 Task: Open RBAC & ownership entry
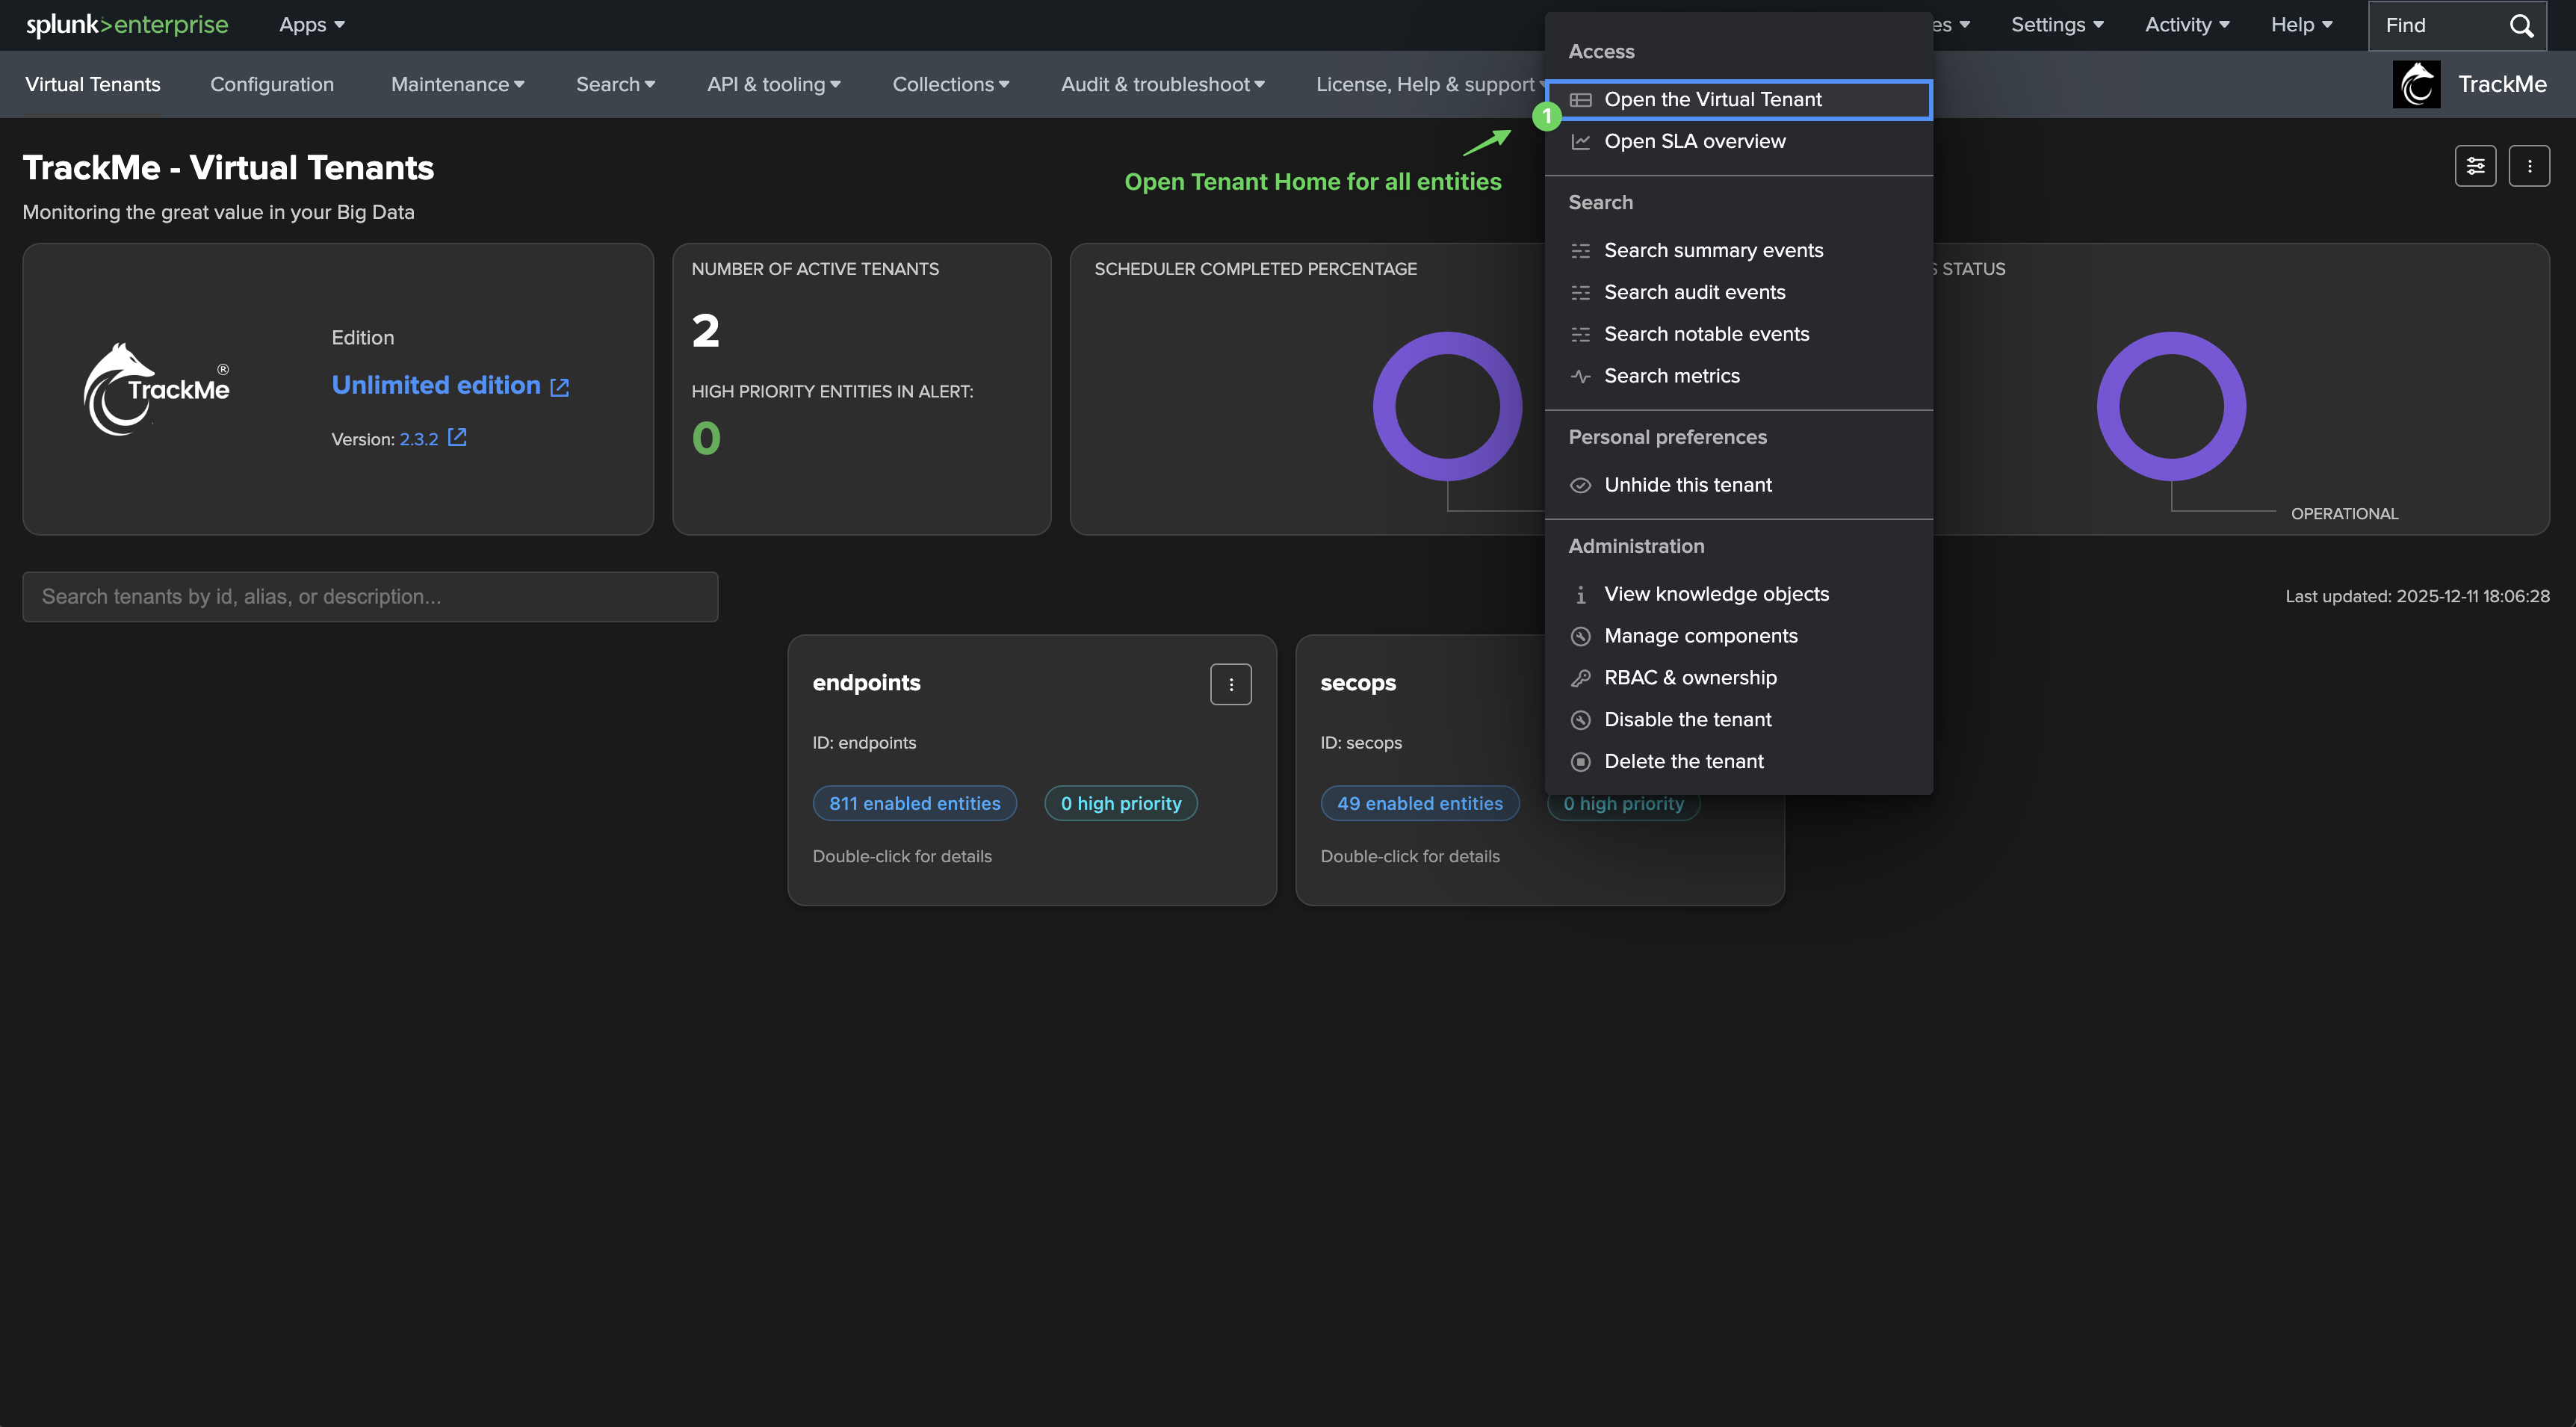click(x=1690, y=677)
